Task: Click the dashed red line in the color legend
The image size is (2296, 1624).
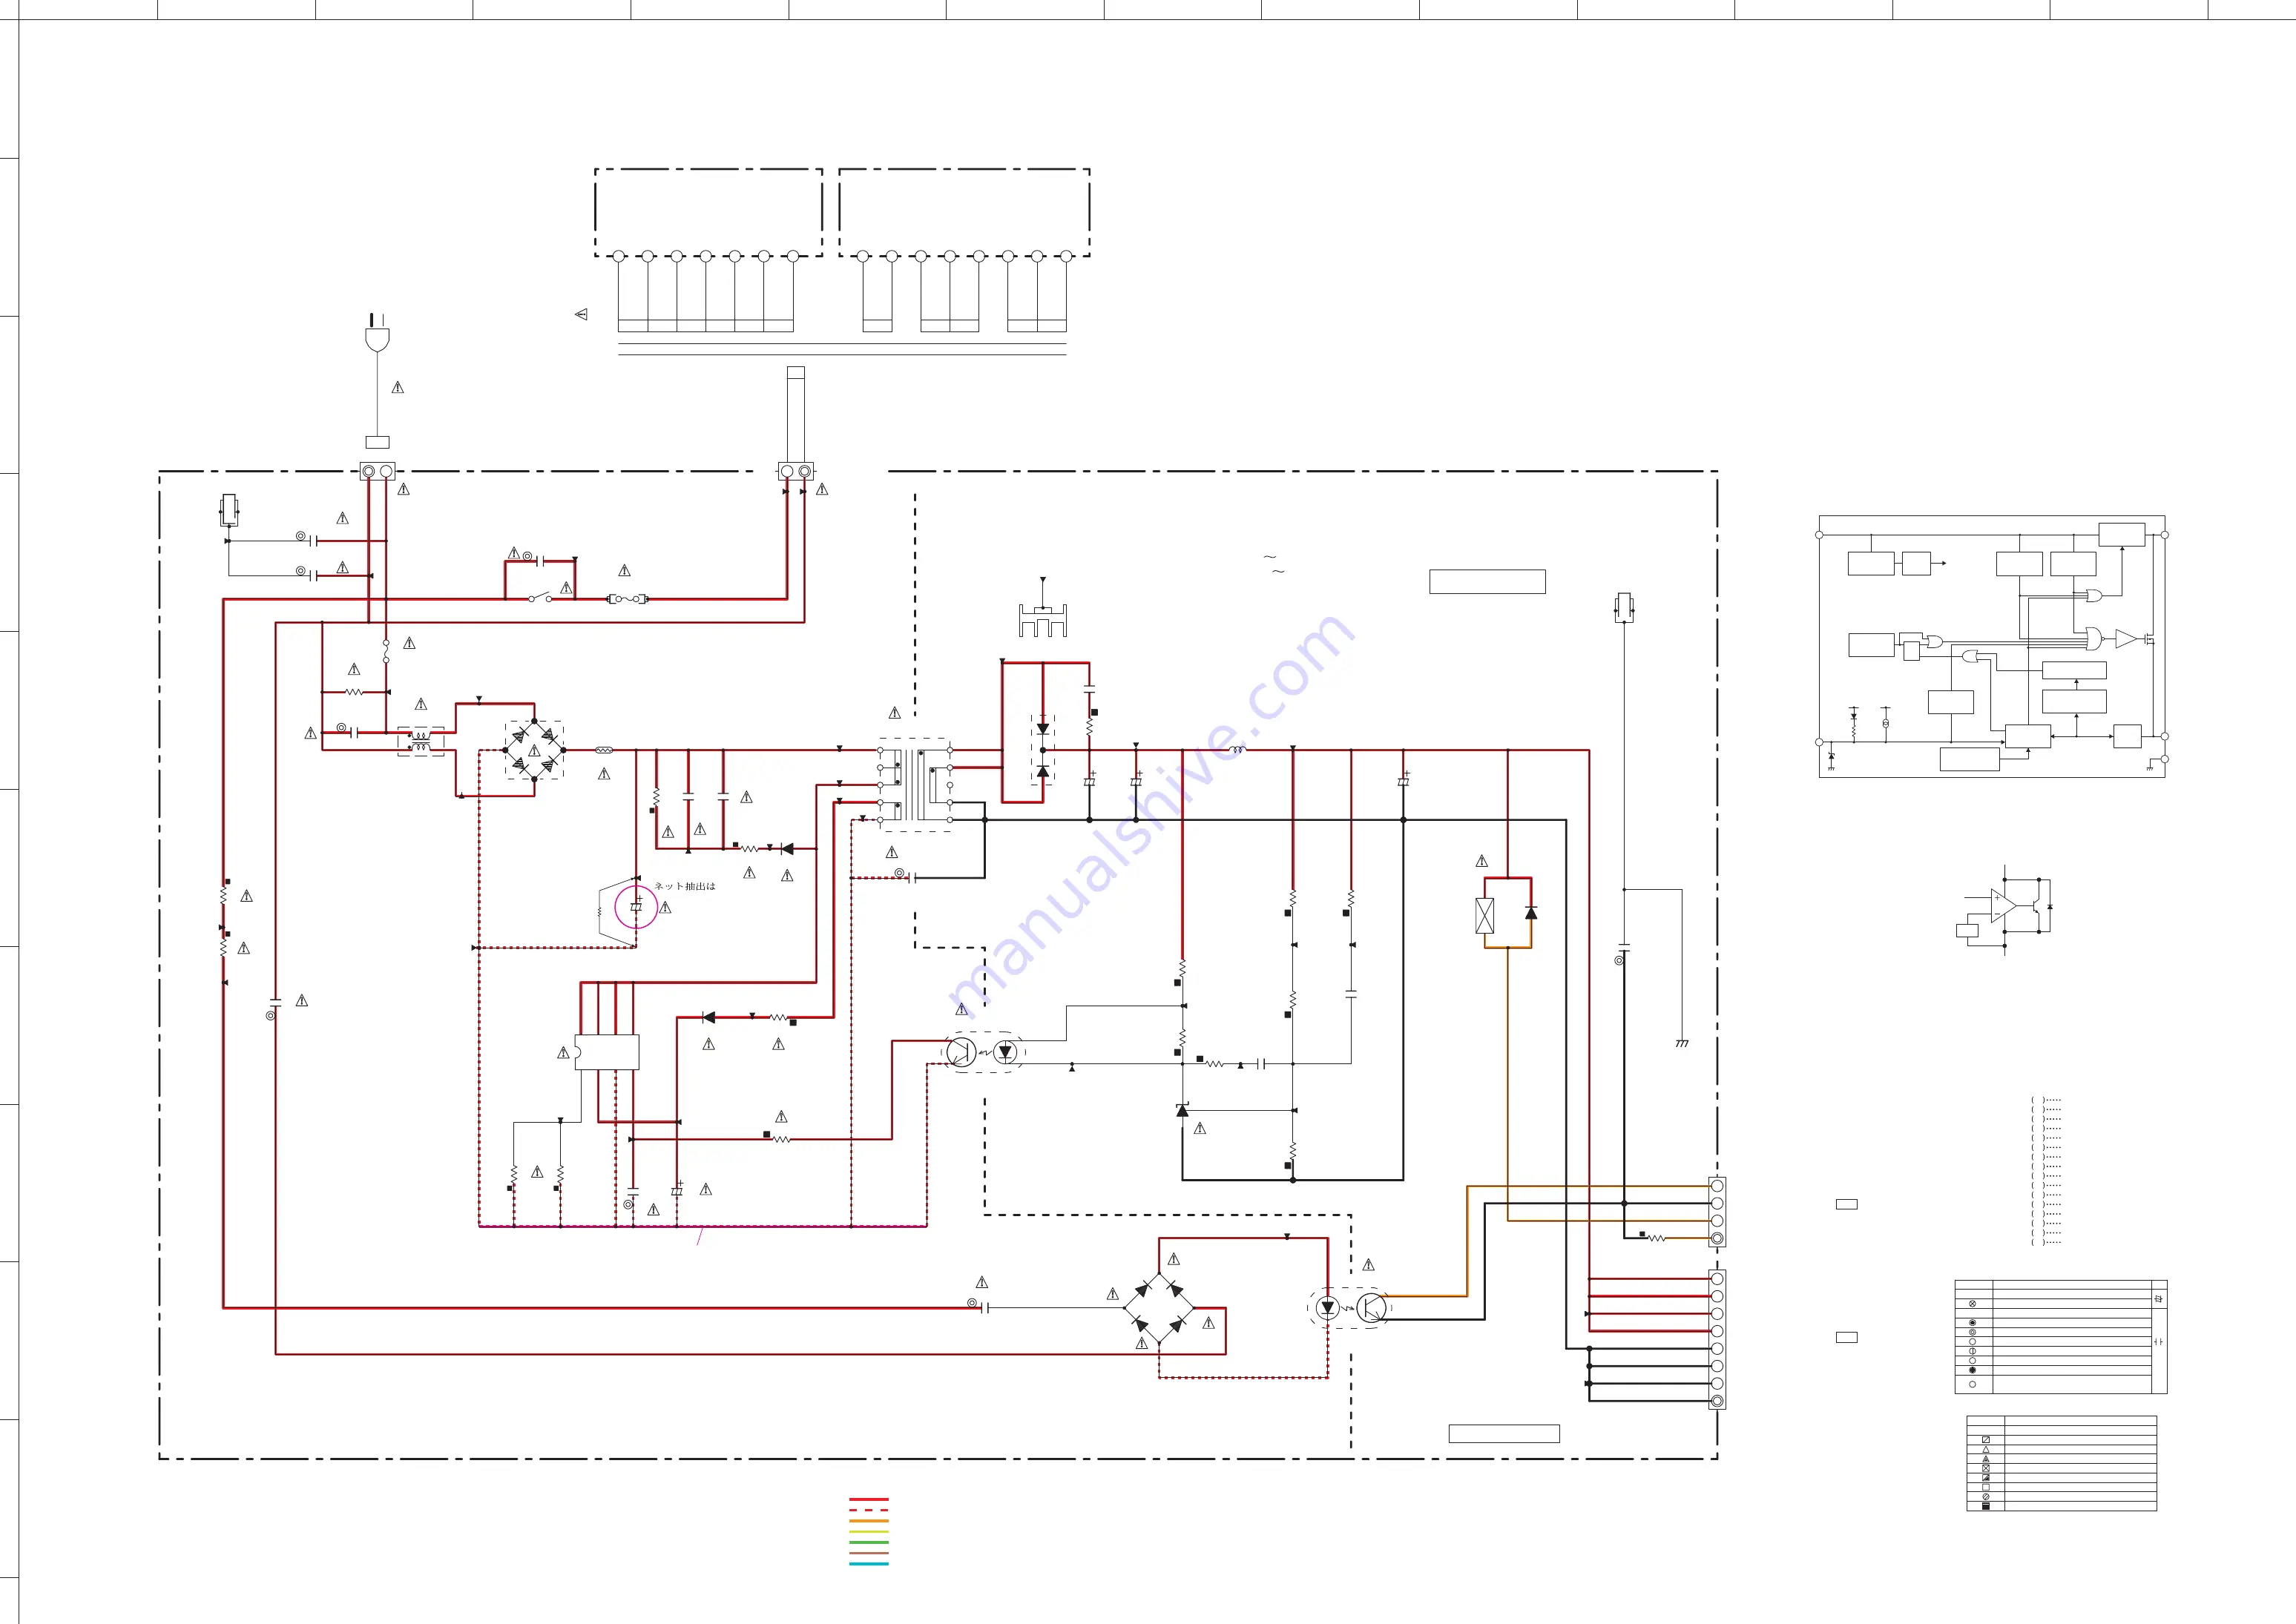Action: [869, 1510]
